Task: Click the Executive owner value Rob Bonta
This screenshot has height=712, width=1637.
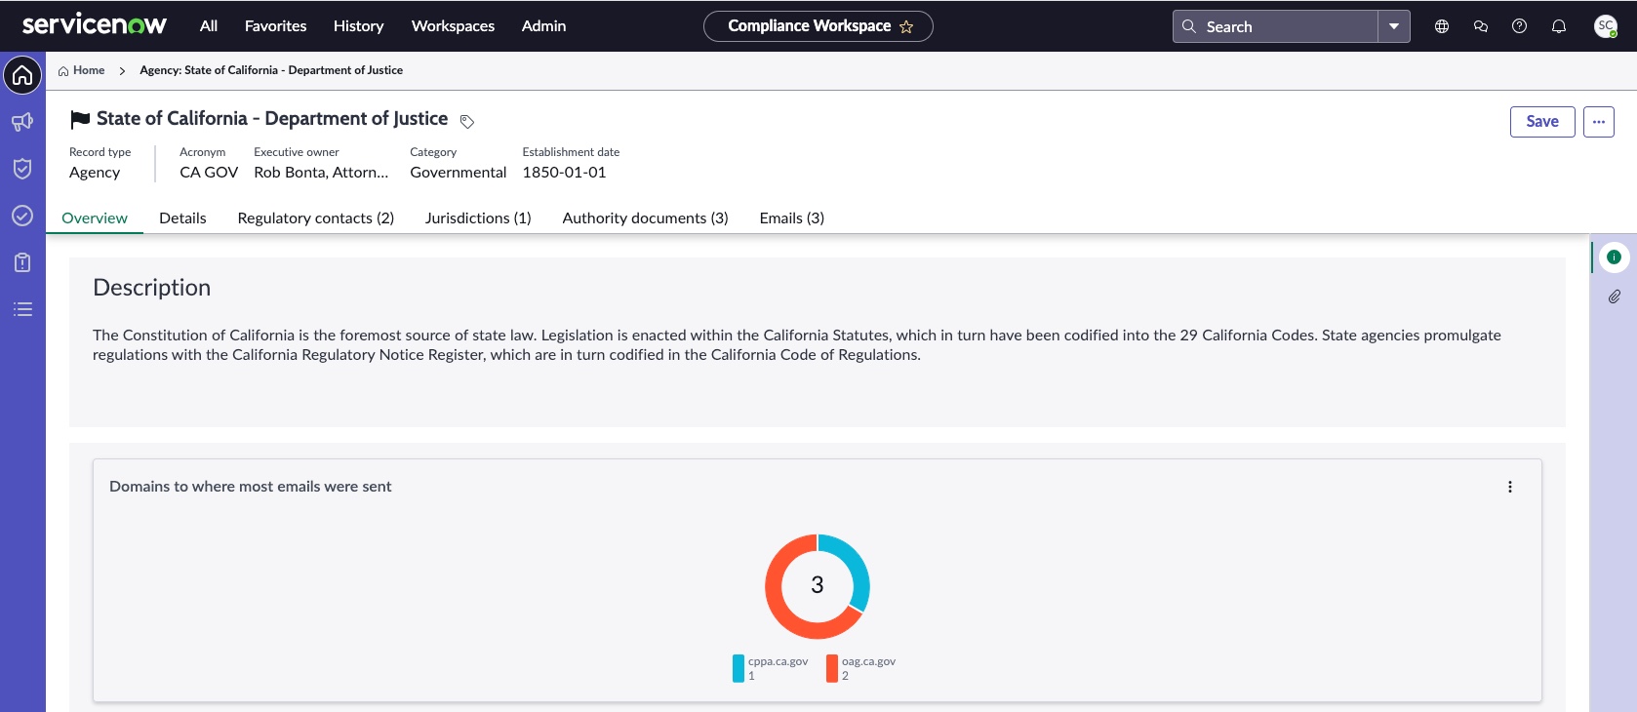Action: tap(321, 173)
